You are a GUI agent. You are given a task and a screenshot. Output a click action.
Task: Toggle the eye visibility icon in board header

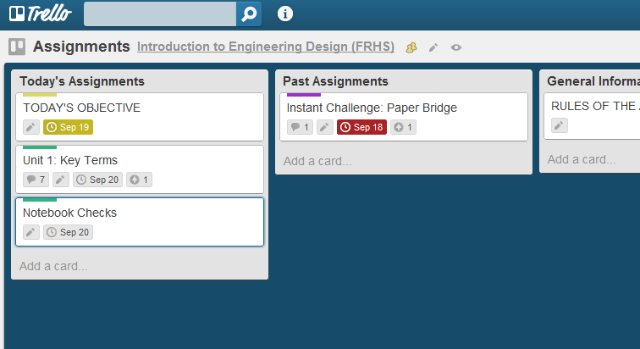pyautogui.click(x=456, y=47)
